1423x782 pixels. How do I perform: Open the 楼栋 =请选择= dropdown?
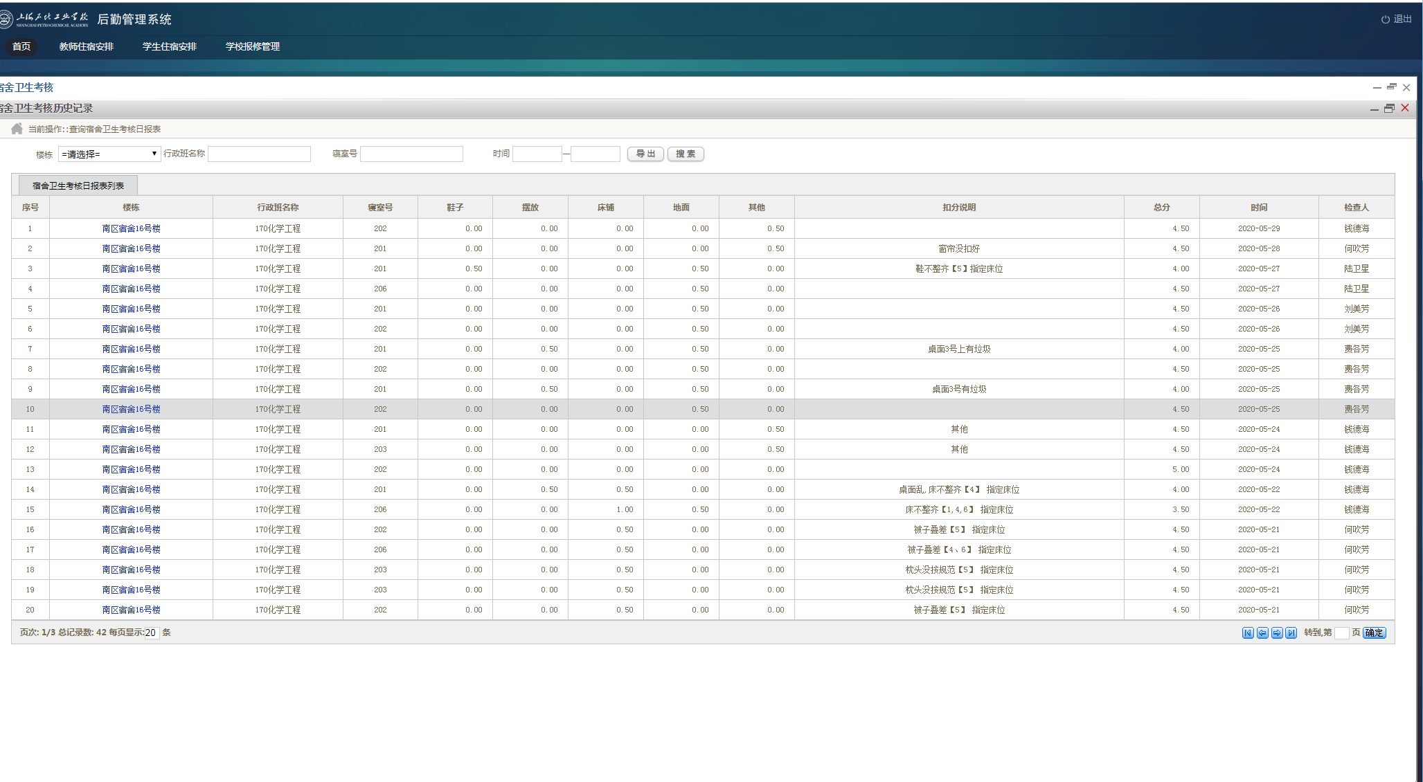109,154
